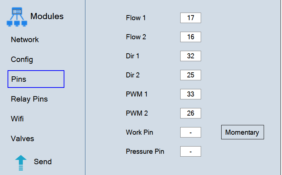Click the Work Pin label
Viewport: 282px width, 175px height.
click(140, 133)
